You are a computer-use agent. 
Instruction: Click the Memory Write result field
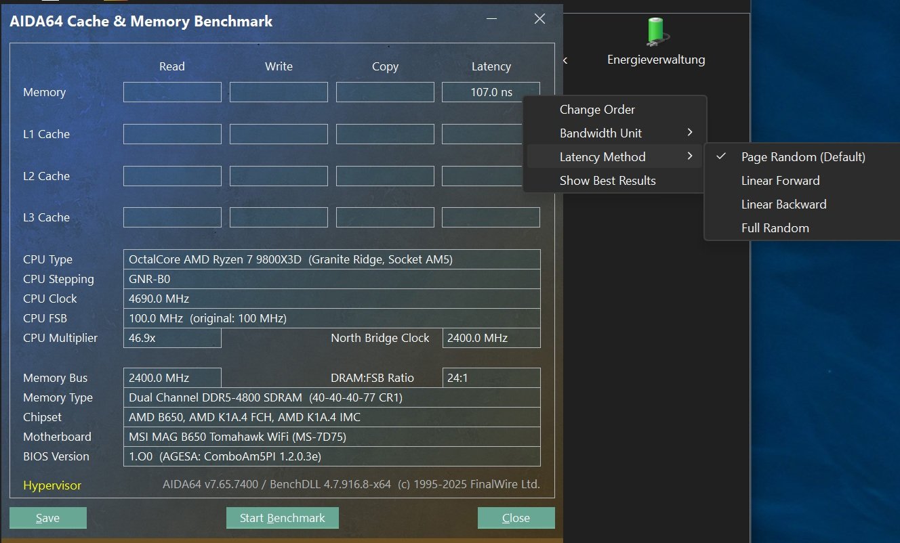point(279,92)
